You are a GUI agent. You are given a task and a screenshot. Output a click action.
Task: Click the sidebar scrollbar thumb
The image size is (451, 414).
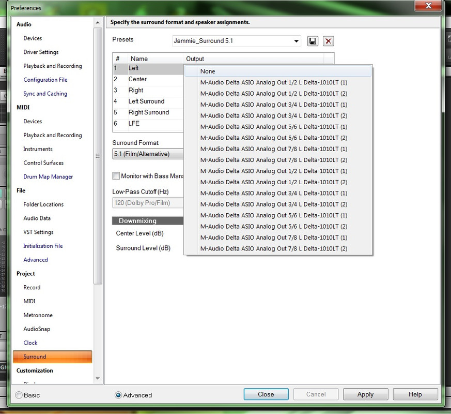tap(98, 156)
